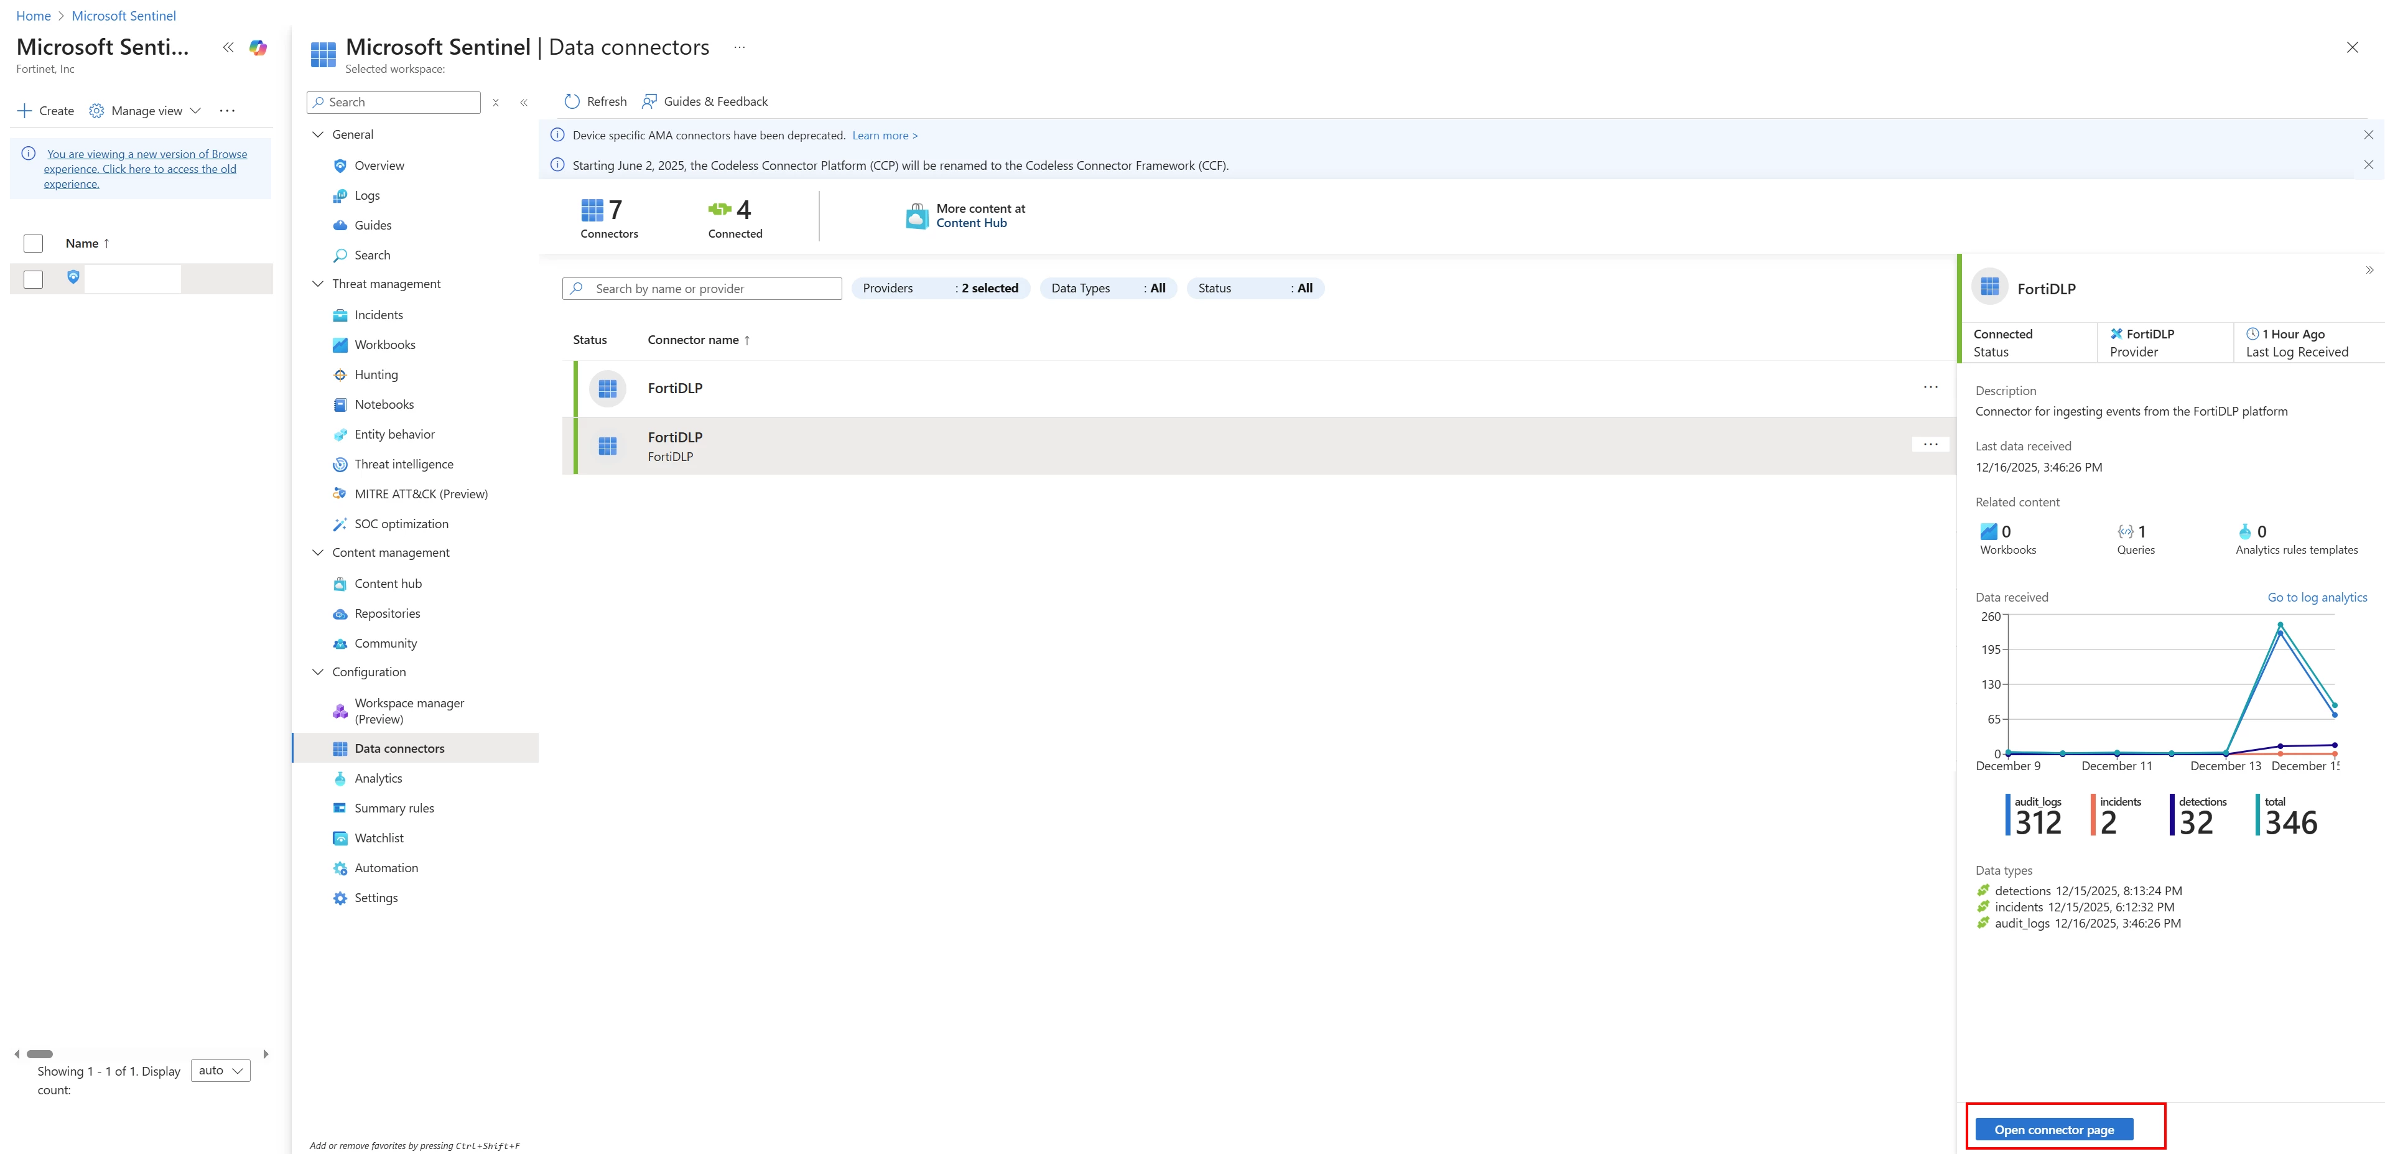Open Settings in navigation
Image resolution: width=2385 pixels, height=1154 pixels.
(x=376, y=898)
